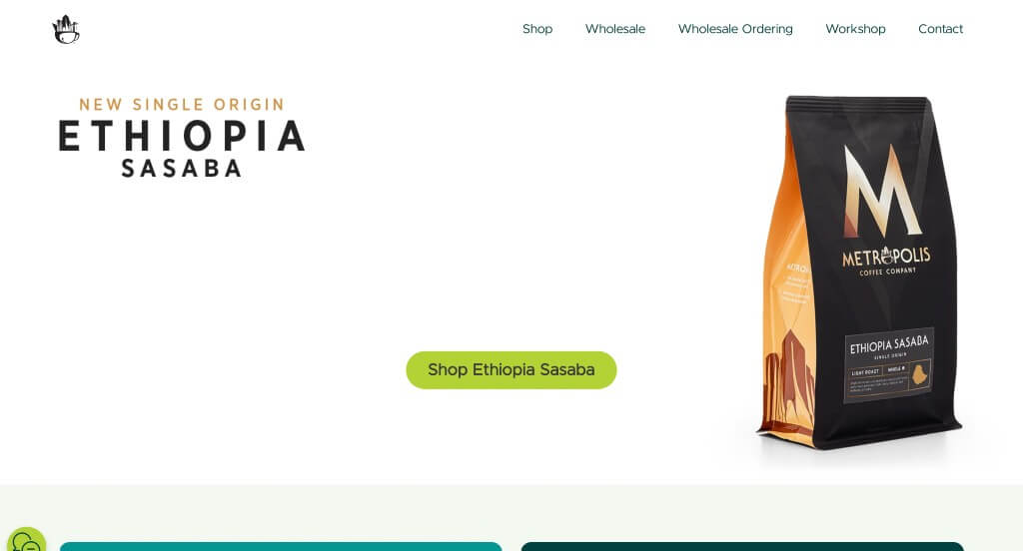Go to the Wholesale page
Viewport: 1023px width, 551px height.
tap(614, 29)
